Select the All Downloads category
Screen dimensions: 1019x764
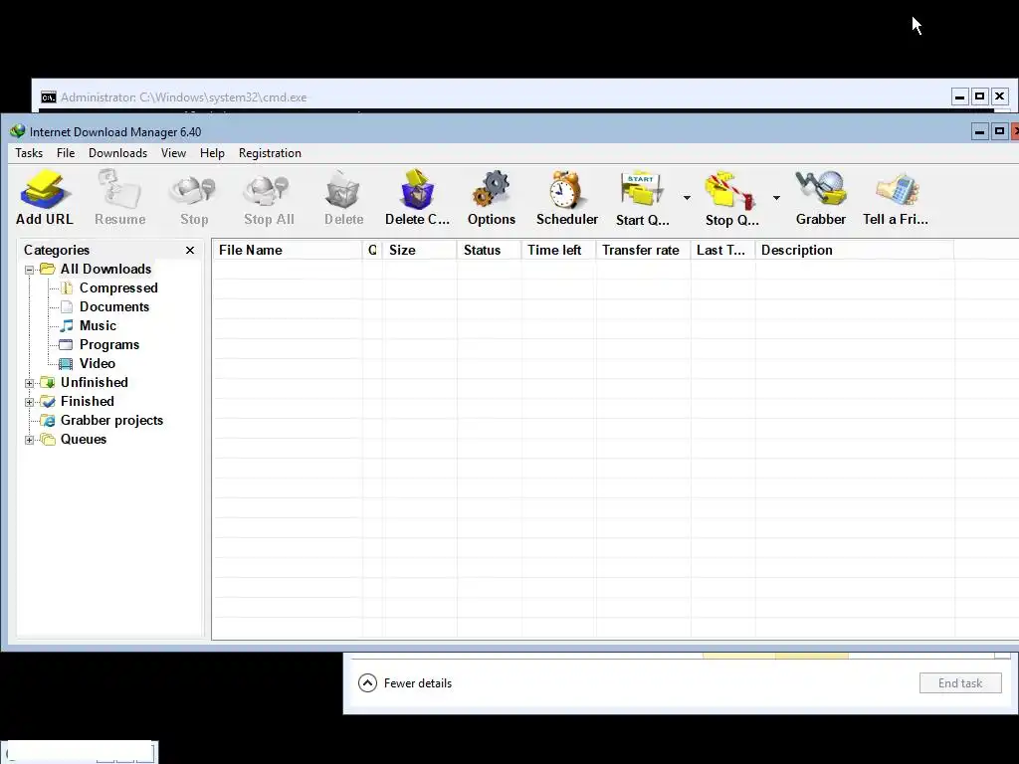tap(105, 269)
